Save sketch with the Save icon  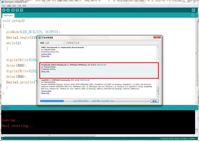click(x=21, y=10)
